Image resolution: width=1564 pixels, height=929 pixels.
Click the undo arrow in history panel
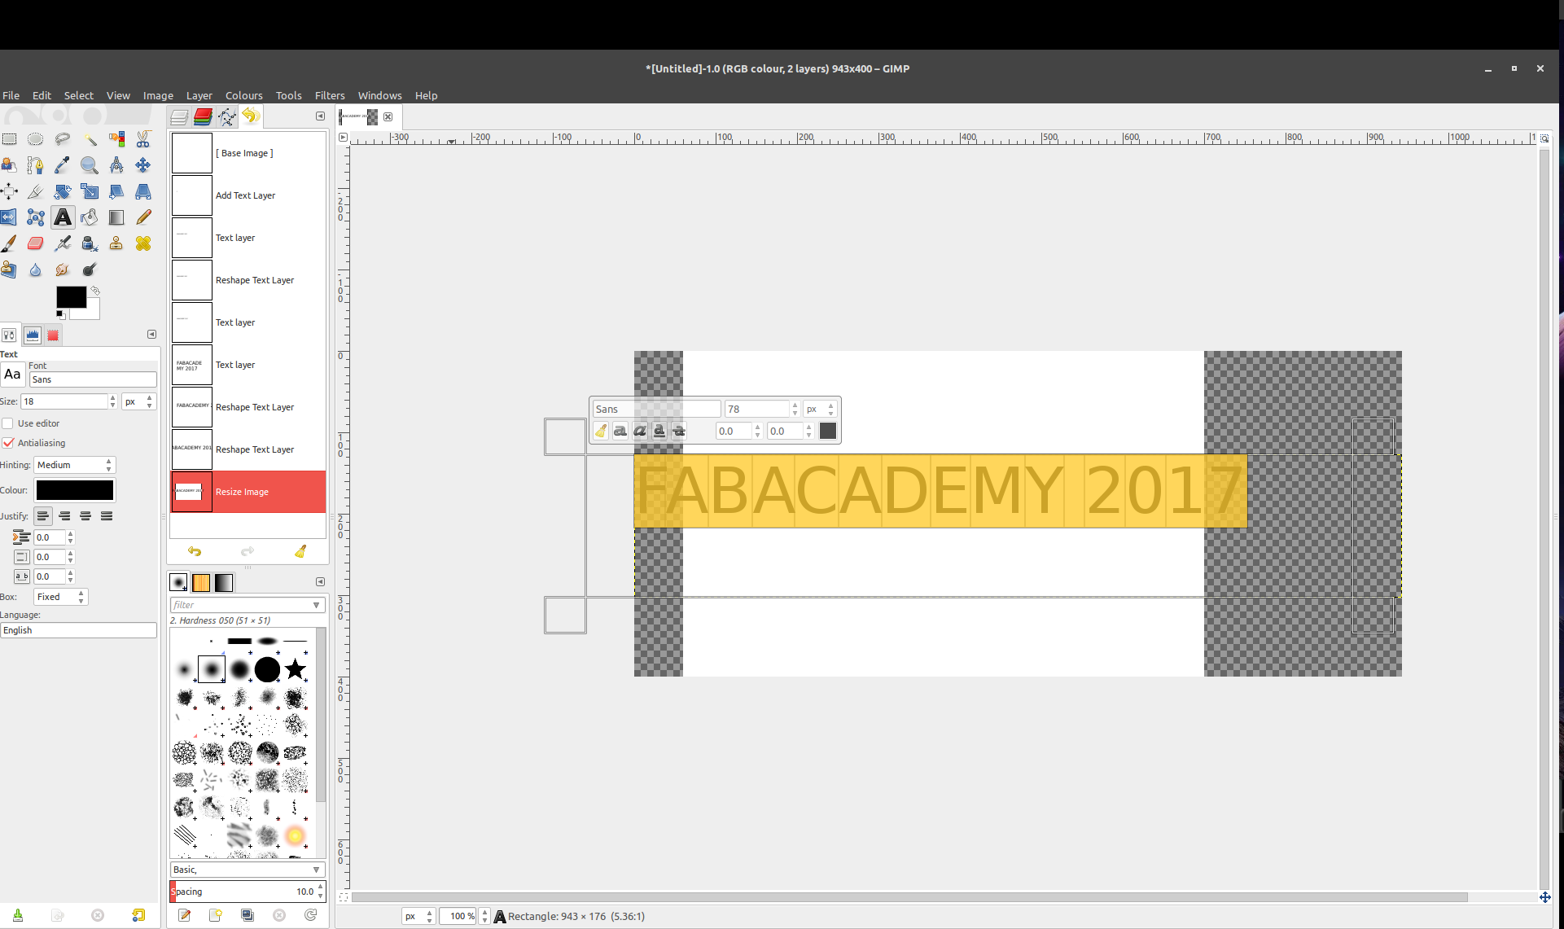coord(195,551)
